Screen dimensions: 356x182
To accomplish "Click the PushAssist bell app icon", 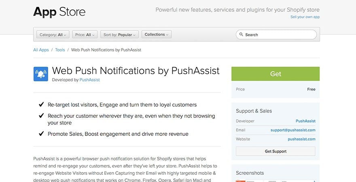I will tap(40, 74).
